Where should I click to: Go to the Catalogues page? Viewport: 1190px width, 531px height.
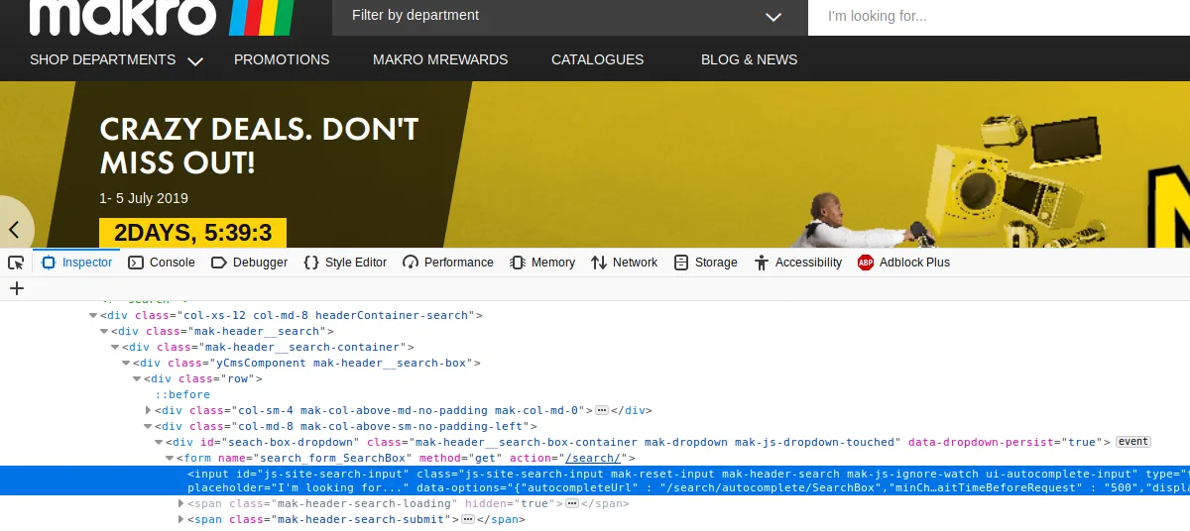[x=598, y=59]
